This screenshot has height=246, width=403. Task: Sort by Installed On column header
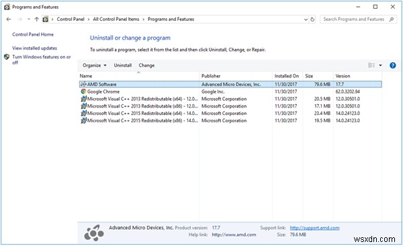coord(287,76)
